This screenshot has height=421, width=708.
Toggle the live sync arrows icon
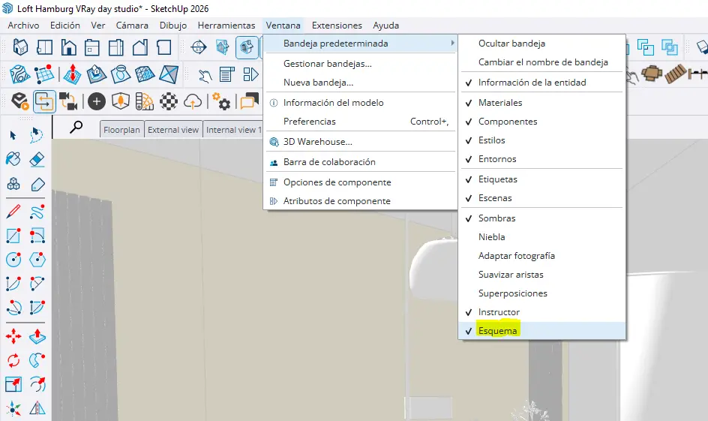click(x=44, y=101)
